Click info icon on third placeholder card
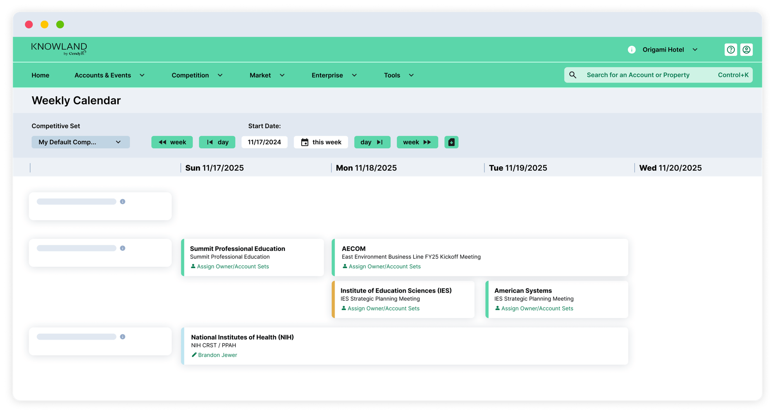Screen dimensions: 775x414 pyautogui.click(x=122, y=337)
